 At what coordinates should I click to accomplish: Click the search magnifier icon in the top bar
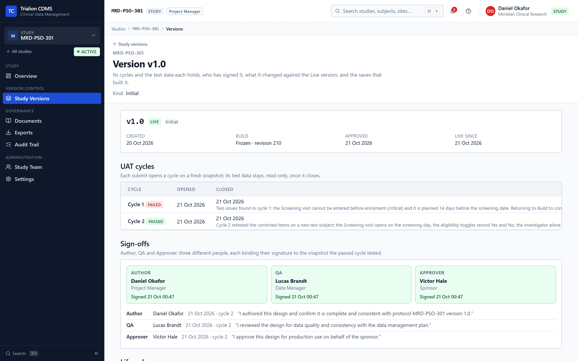point(338,11)
